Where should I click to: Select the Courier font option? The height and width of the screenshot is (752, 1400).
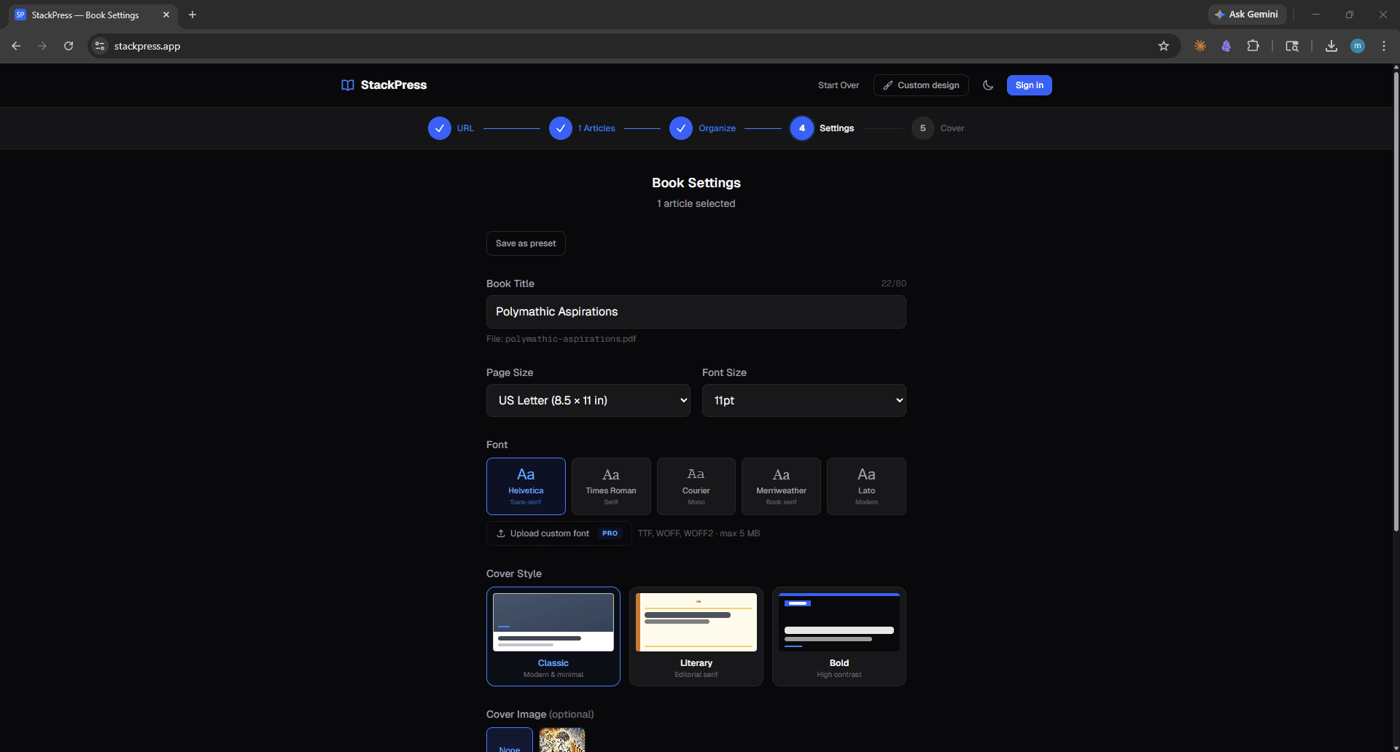click(x=696, y=486)
